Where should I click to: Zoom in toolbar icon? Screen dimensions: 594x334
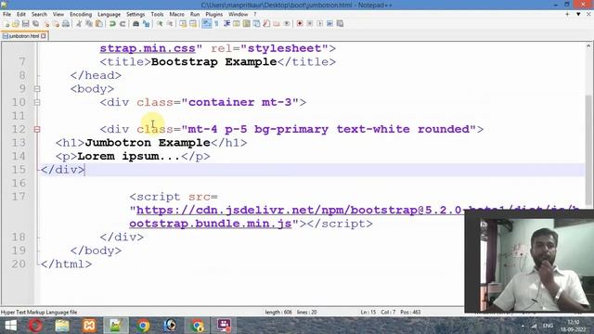pos(160,23)
